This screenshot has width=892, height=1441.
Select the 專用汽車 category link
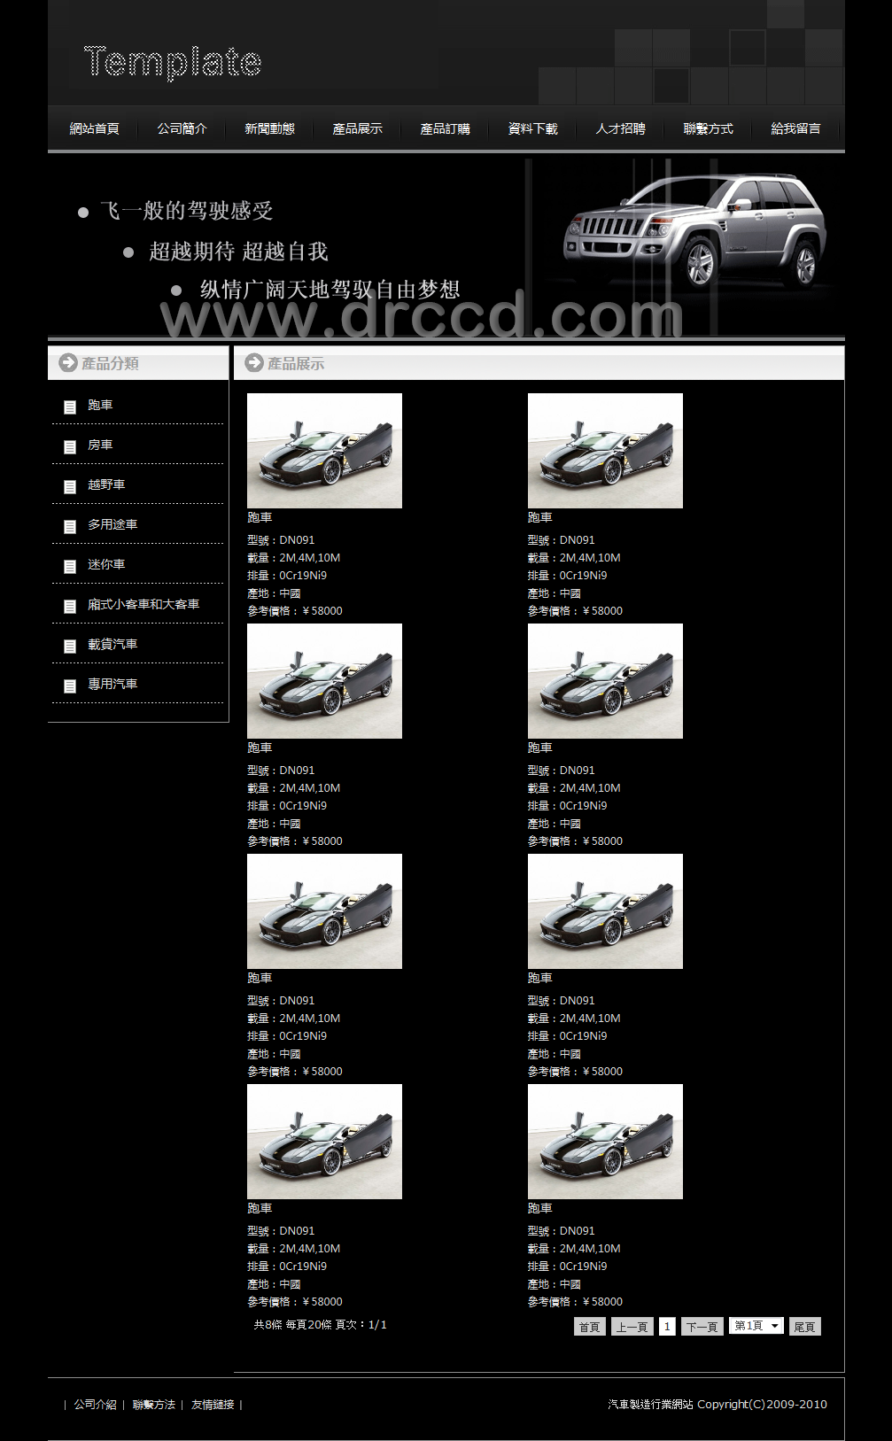112,685
